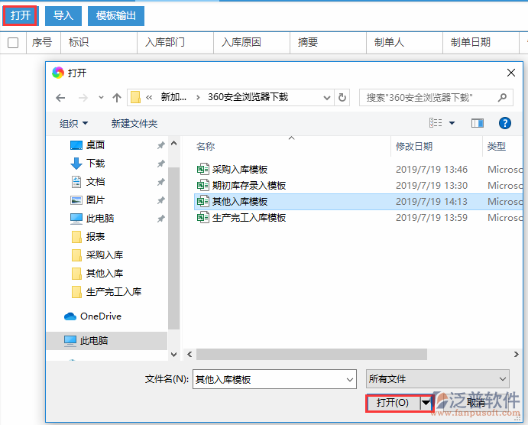Viewport: 528px width, 425px height.
Task: Open the 报表 folder in sidebar
Action: pyautogui.click(x=96, y=237)
